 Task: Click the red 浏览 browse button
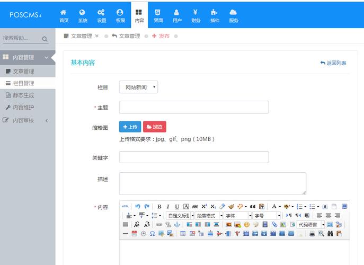[x=154, y=127]
